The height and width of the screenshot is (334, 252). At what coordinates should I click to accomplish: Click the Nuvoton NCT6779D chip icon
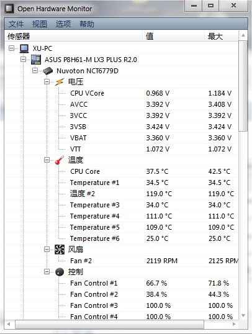pos(48,71)
